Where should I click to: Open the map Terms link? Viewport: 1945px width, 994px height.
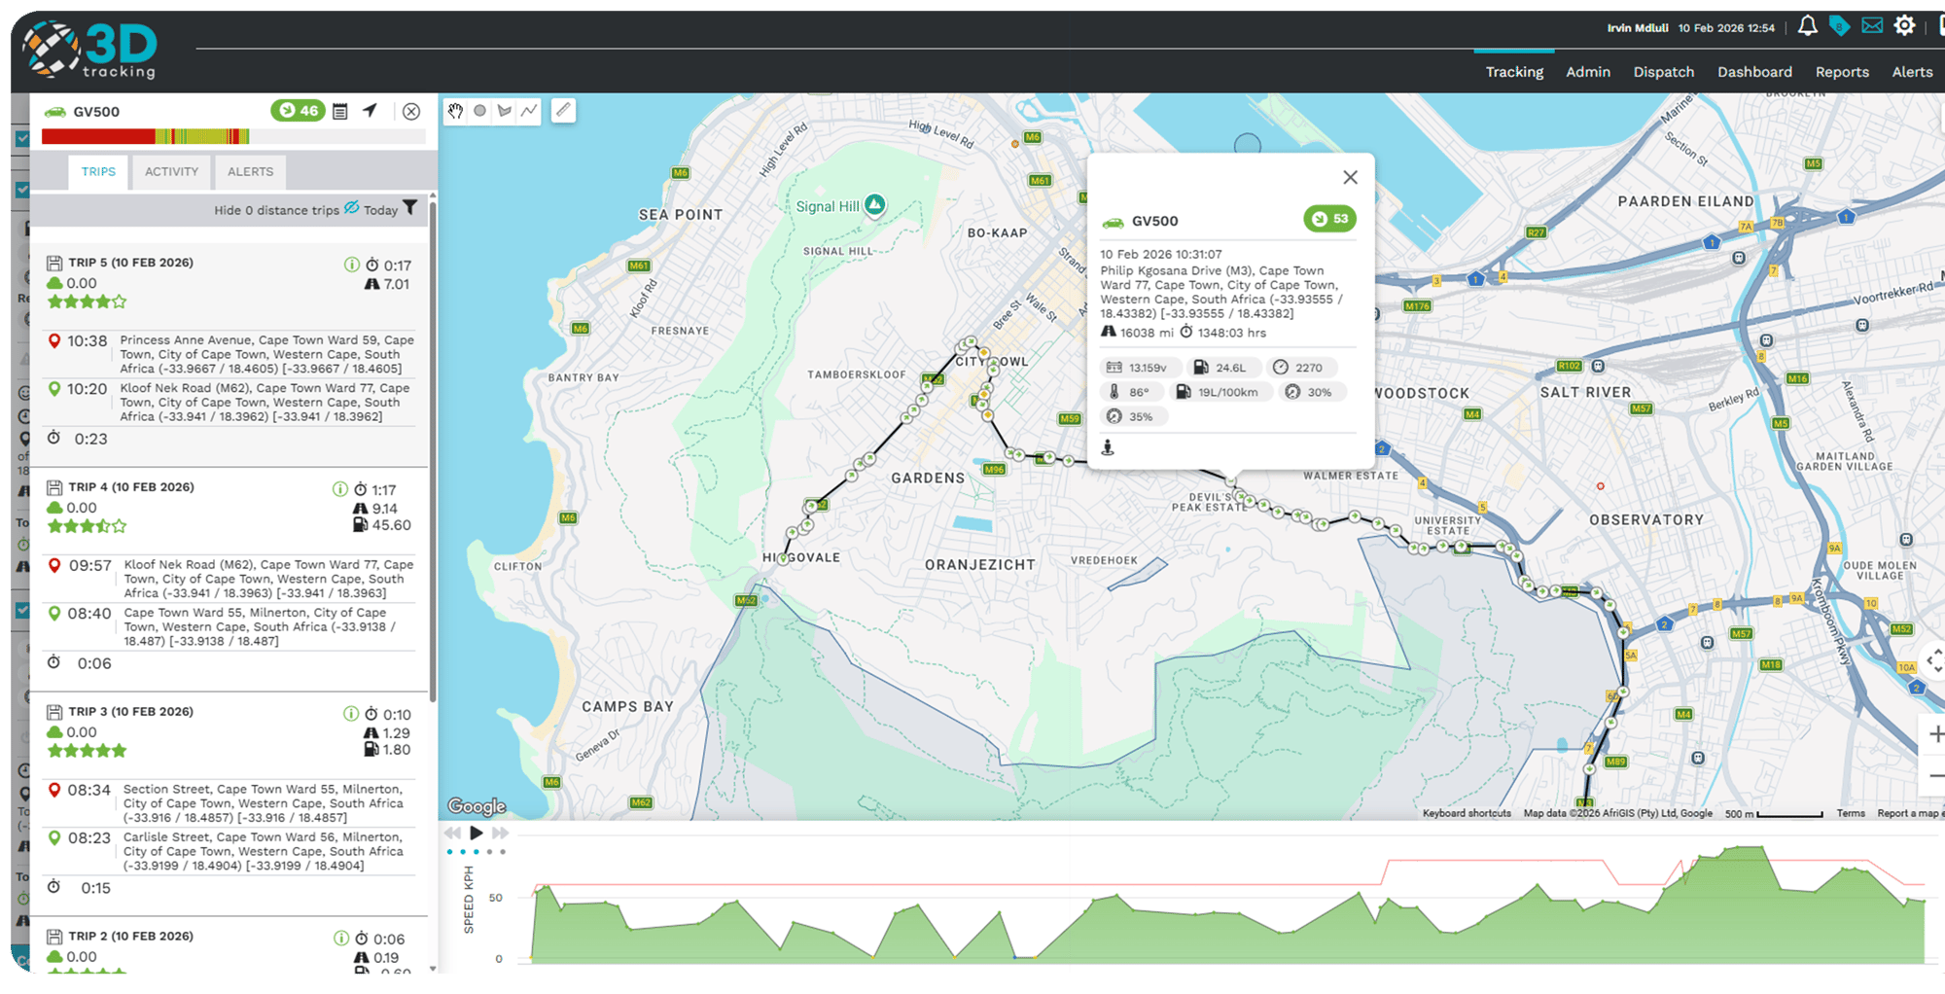pos(1851,813)
